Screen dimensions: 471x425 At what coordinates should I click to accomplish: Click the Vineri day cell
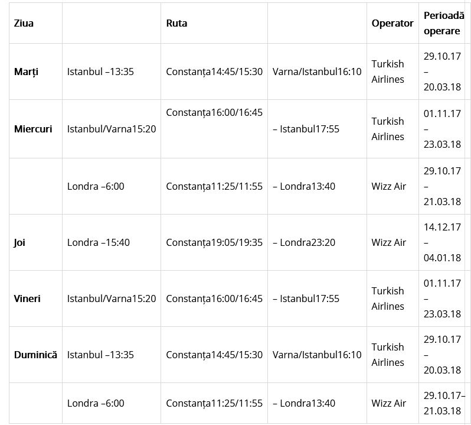[x=28, y=299]
